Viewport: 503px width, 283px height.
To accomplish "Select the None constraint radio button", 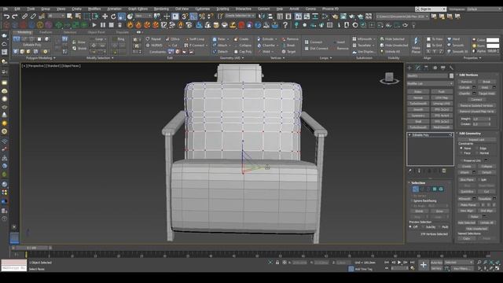I will click(461, 149).
